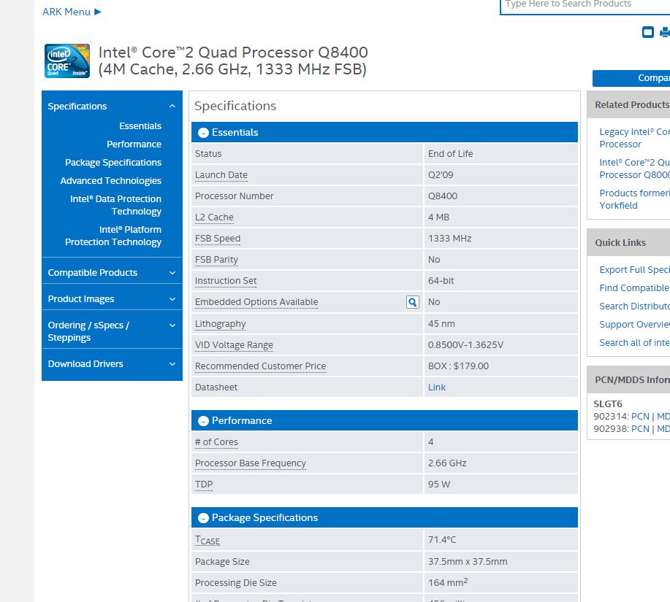Click the product search input field
The height and width of the screenshot is (602, 670).
click(585, 5)
